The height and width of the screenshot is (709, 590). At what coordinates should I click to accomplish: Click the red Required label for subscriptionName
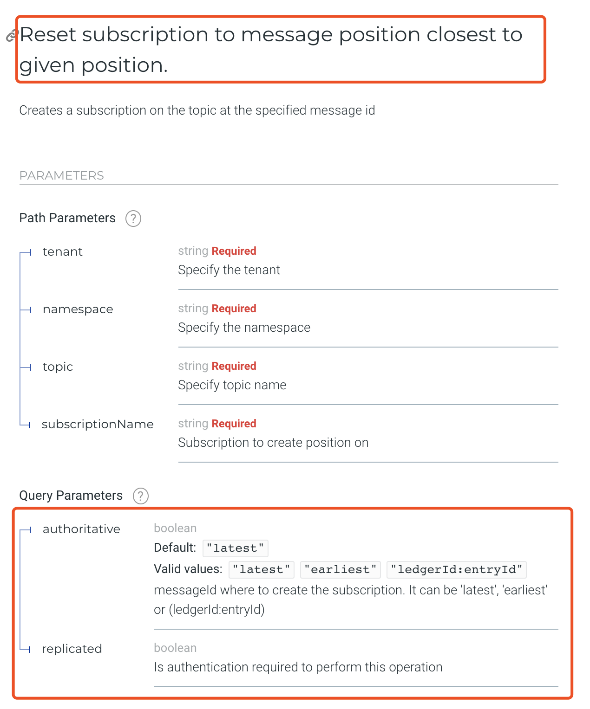click(234, 424)
